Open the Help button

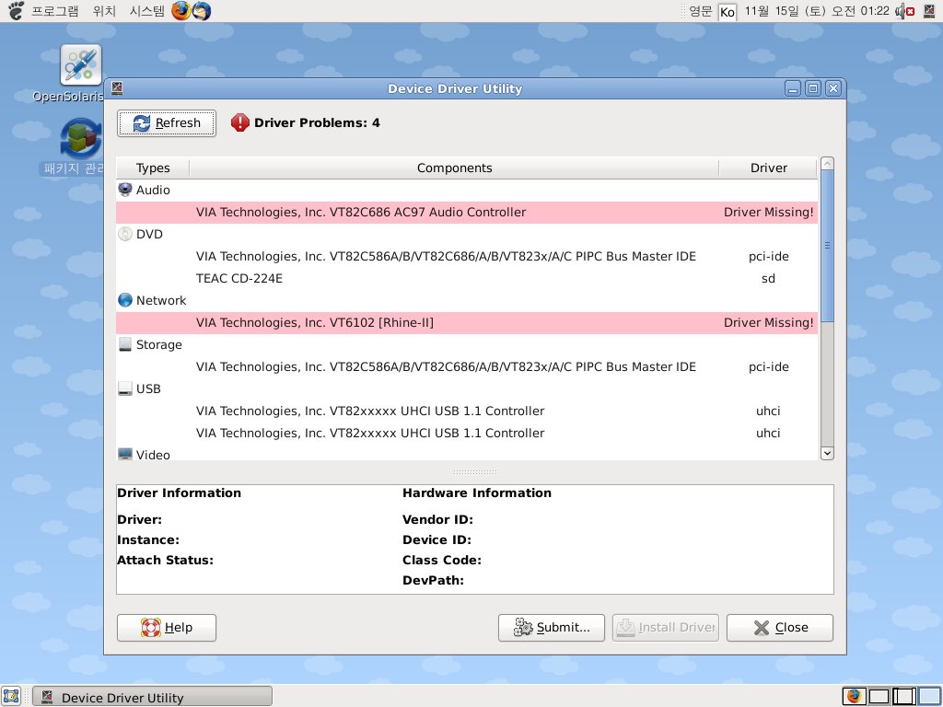coord(167,628)
